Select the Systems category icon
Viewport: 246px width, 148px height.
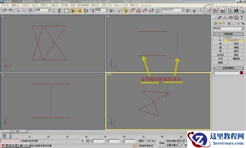pos(243,24)
